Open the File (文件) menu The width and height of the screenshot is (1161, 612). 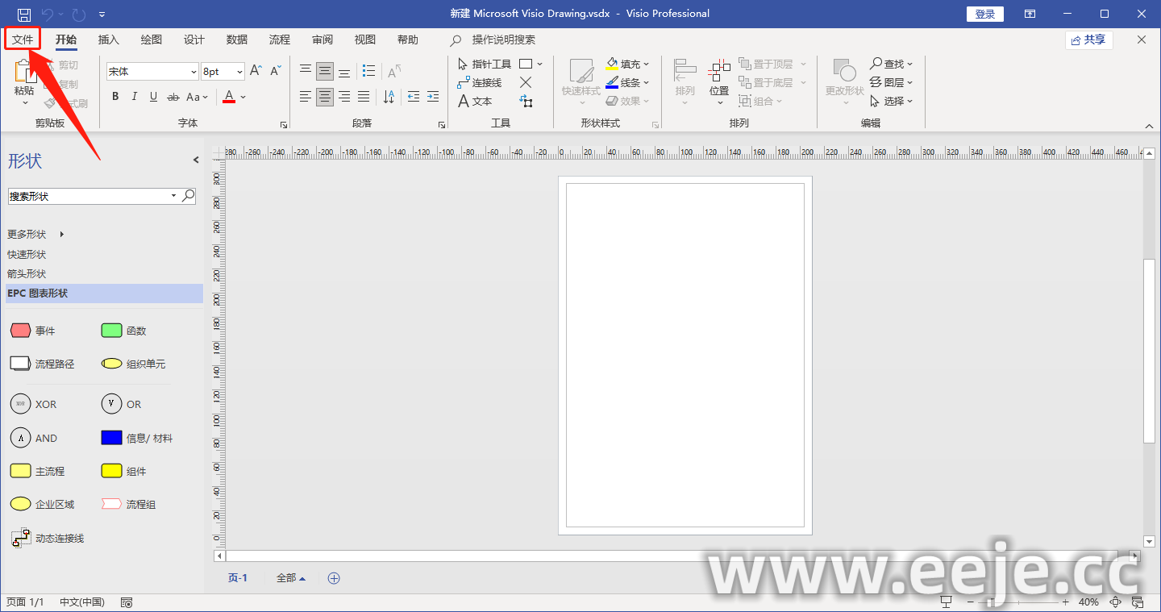pyautogui.click(x=23, y=40)
